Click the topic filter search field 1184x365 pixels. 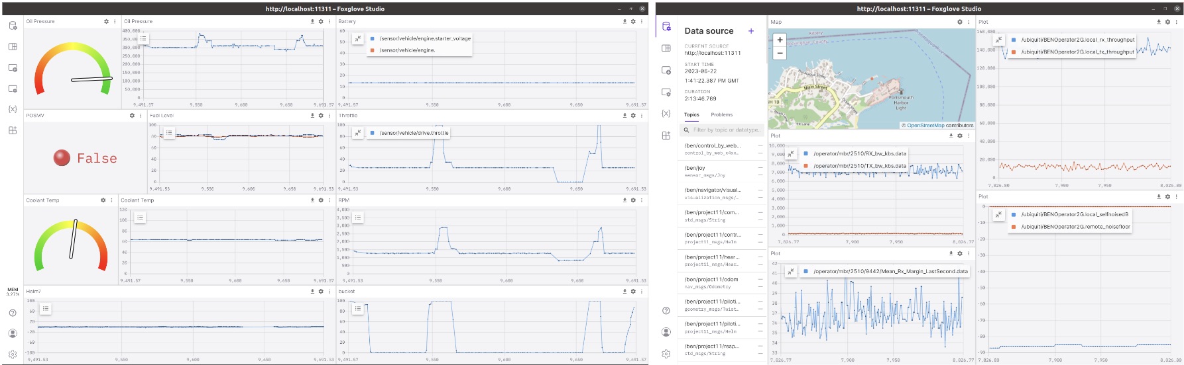click(x=726, y=130)
